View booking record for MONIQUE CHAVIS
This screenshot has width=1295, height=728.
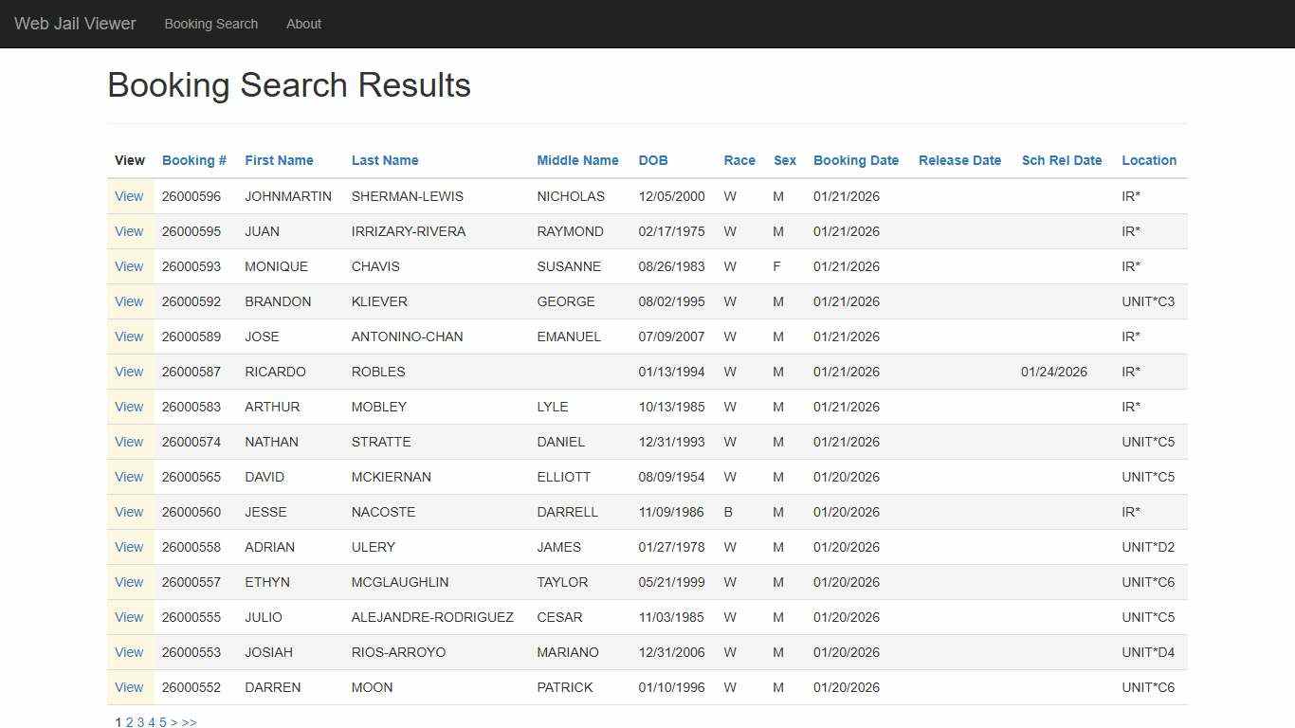pos(129,266)
